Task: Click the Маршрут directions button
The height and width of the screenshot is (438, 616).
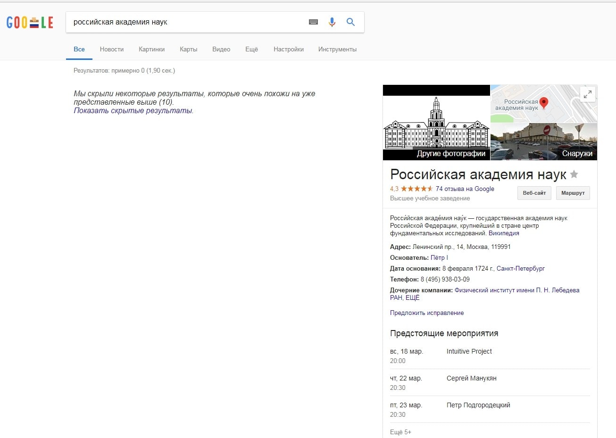Action: pos(573,193)
